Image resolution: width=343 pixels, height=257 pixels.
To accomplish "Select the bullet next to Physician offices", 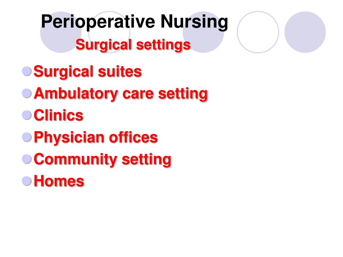I will coord(27,137).
